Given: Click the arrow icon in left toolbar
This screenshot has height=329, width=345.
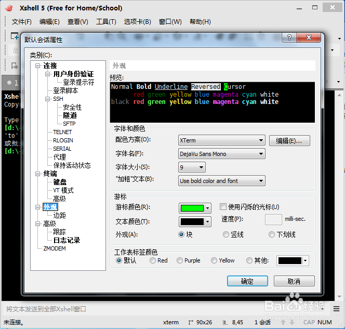Looking at the screenshot, I should (x=15, y=65).
